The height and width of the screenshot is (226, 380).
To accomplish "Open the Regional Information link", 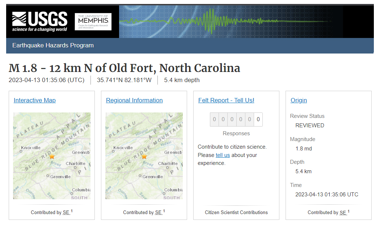I will [x=134, y=100].
